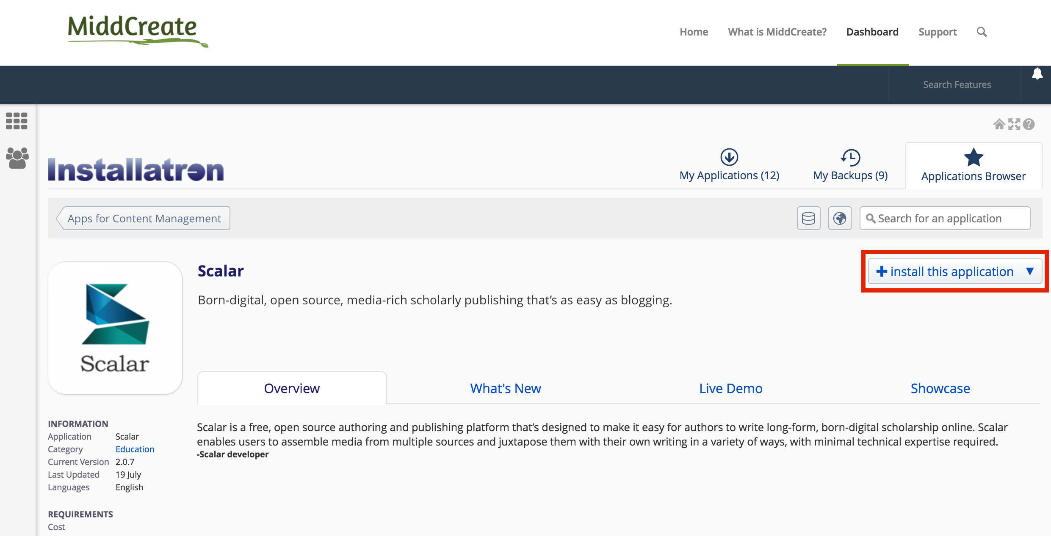Click the globe icon button
The width and height of the screenshot is (1051, 536).
(x=840, y=218)
